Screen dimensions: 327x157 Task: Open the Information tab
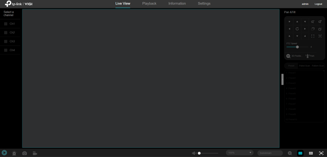point(177,3)
